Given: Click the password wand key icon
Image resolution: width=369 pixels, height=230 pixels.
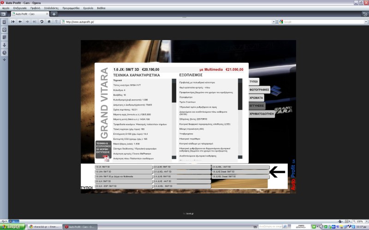Looking at the screenshot, I should point(56,22).
